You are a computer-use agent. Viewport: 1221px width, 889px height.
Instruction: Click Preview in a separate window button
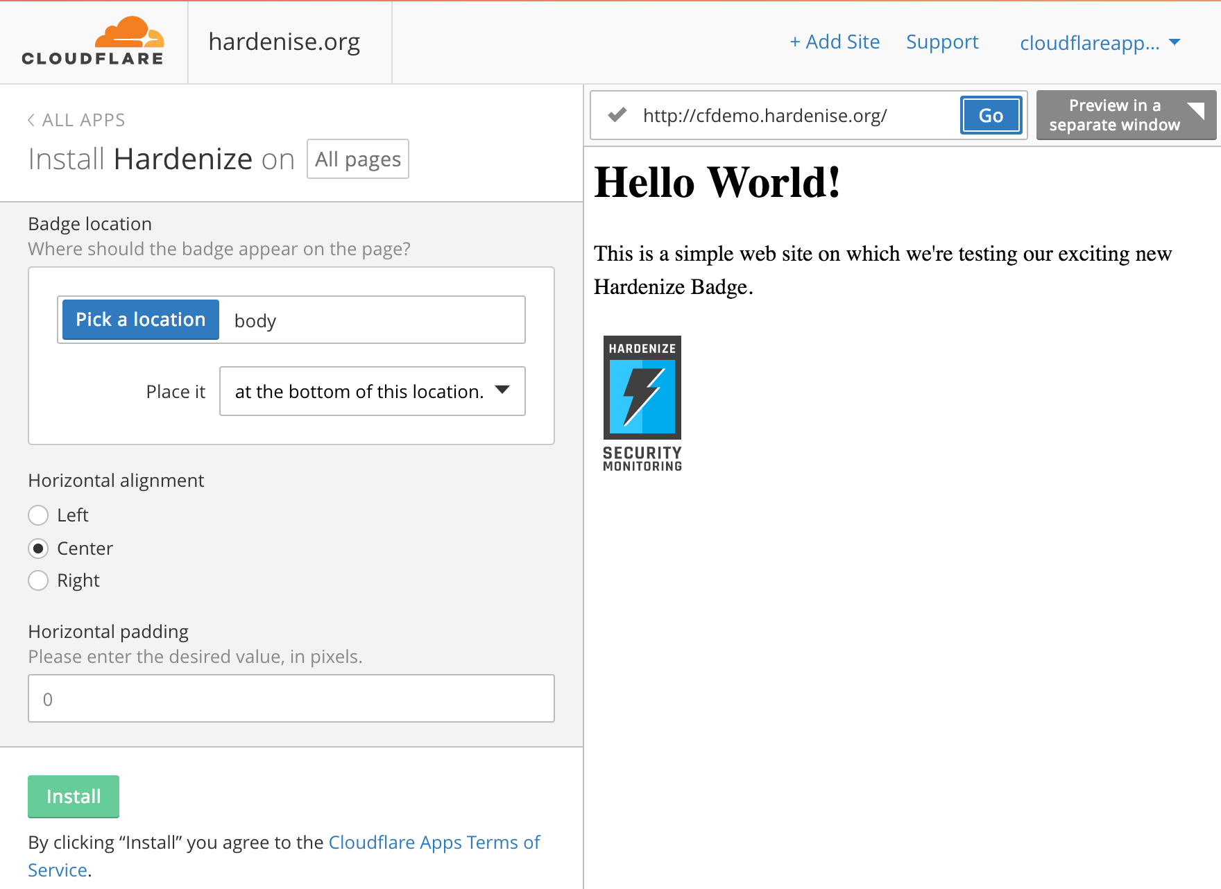click(1126, 115)
